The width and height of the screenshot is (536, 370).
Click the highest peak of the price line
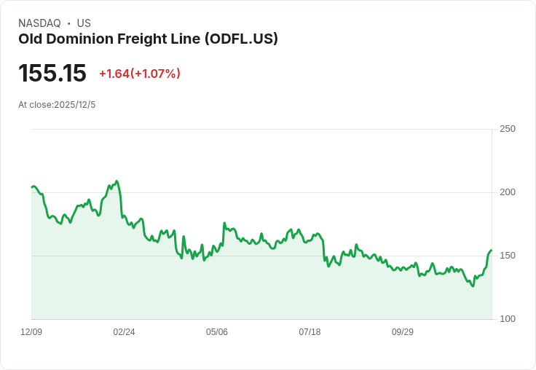(x=117, y=181)
